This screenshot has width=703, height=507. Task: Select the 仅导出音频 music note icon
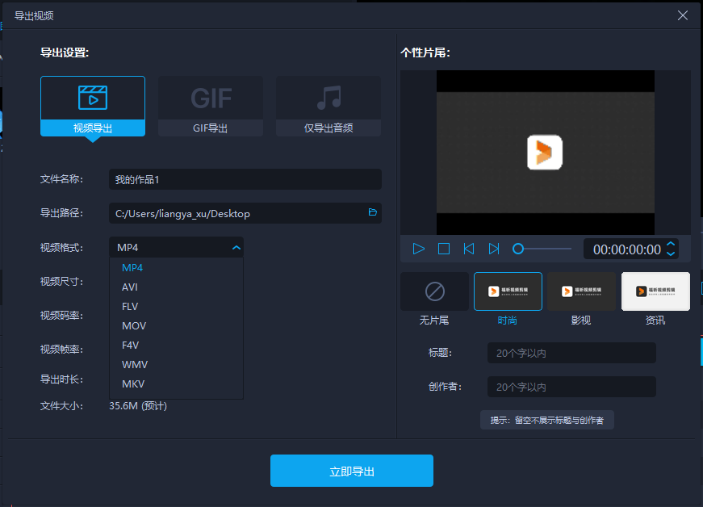tap(328, 97)
